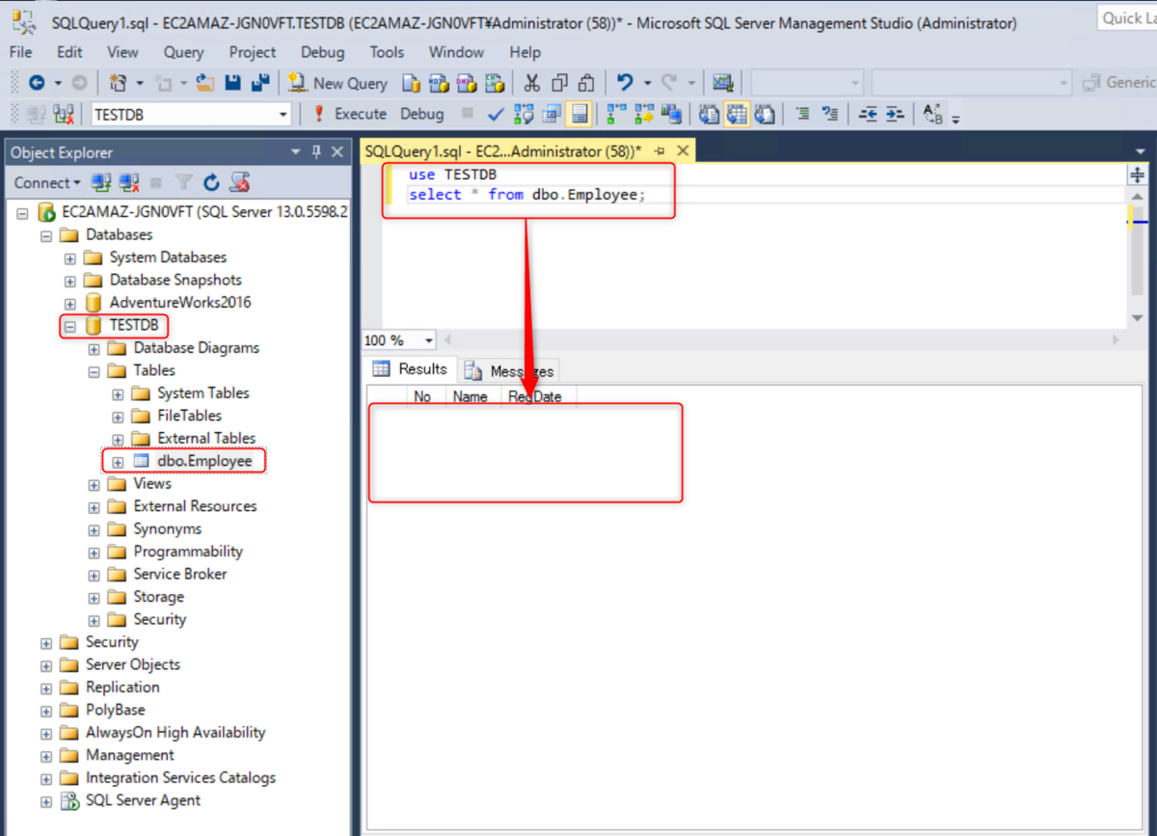Click Display Estimated Execution Plan icon
1157x836 pixels.
524,114
